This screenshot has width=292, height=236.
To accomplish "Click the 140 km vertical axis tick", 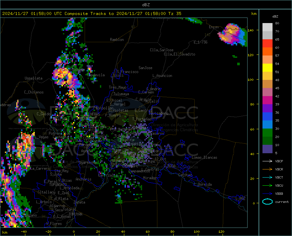I will pyautogui.click(x=251, y=30).
